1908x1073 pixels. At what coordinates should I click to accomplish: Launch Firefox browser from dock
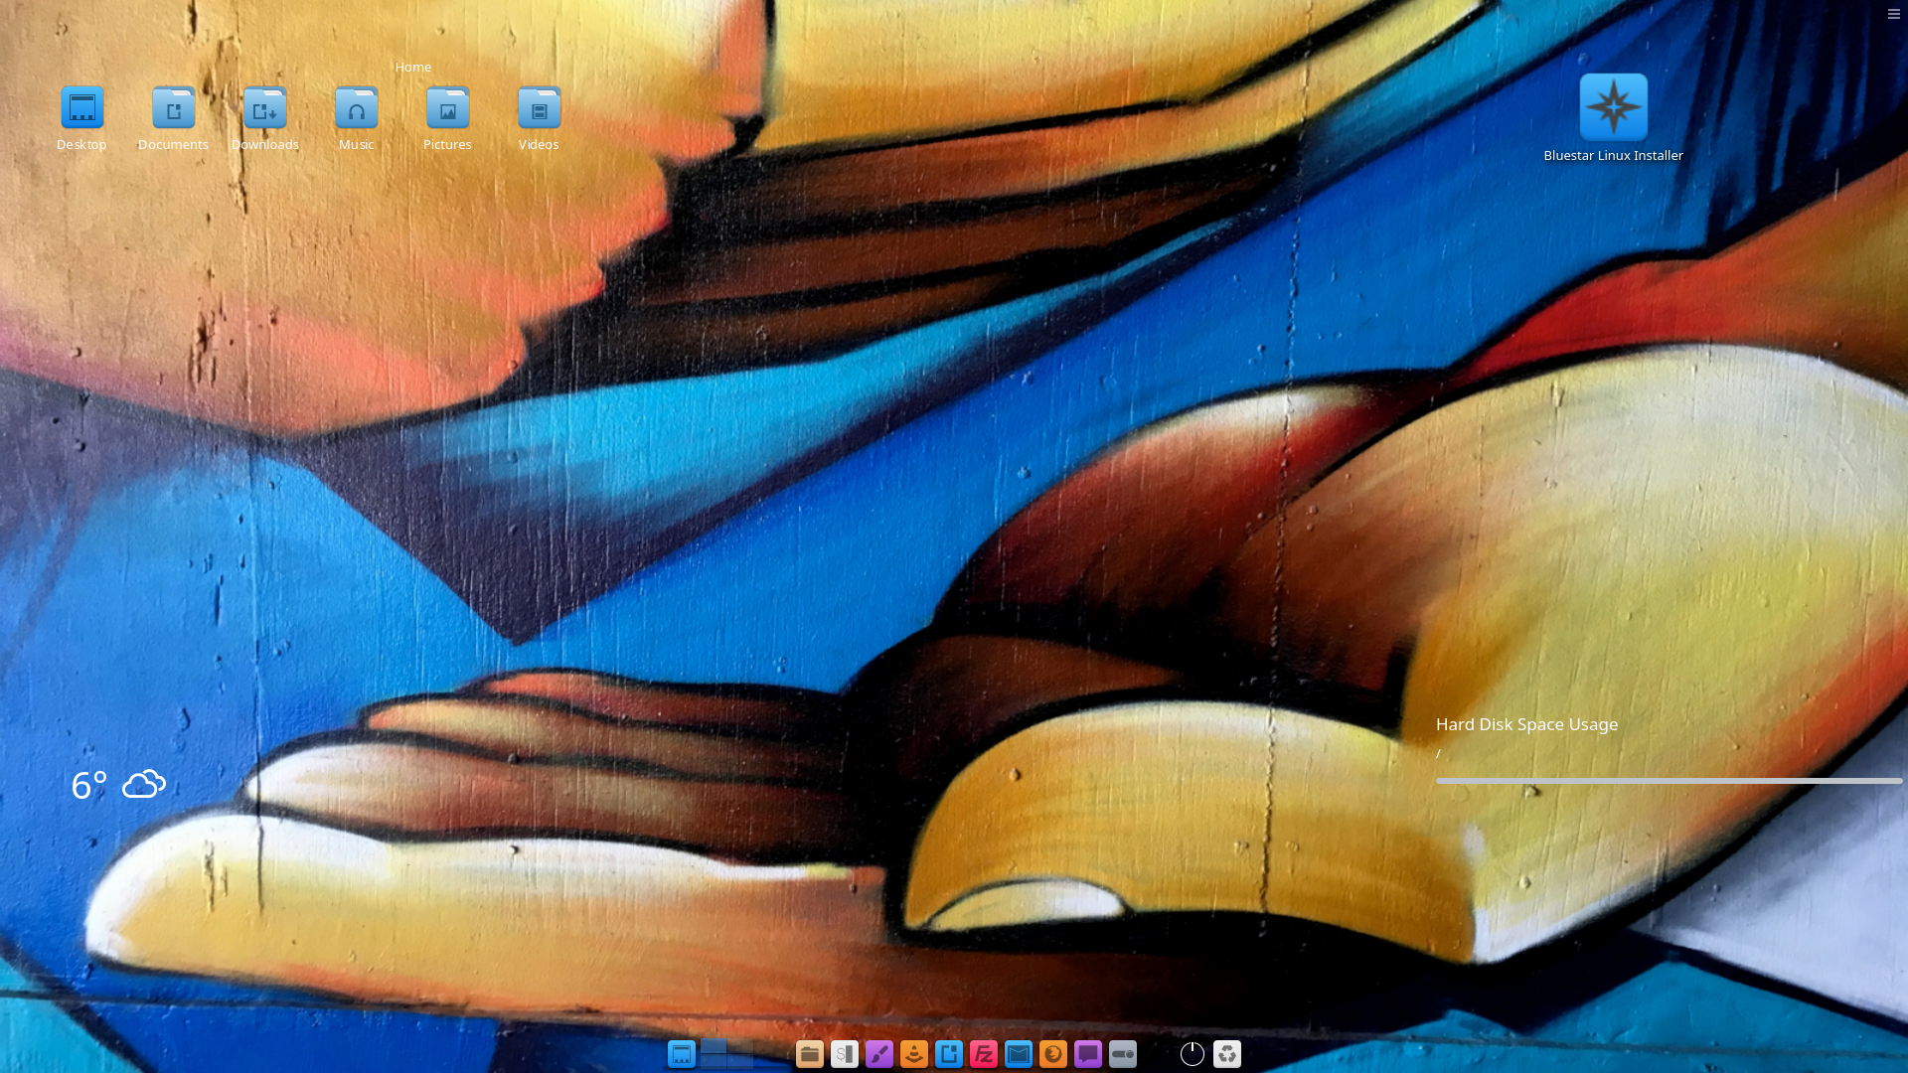tap(1053, 1054)
